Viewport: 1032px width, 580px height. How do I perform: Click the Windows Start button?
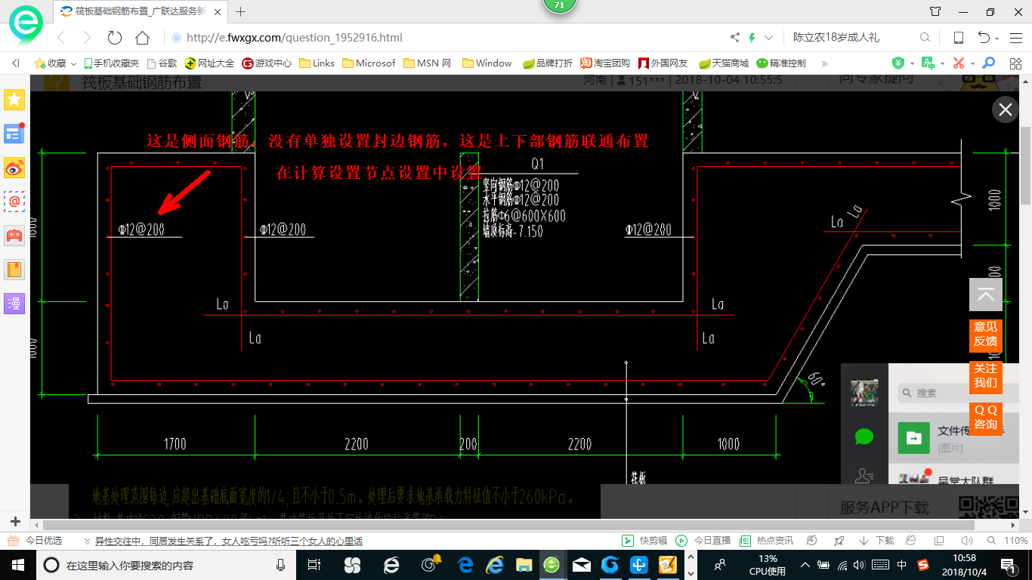[17, 564]
